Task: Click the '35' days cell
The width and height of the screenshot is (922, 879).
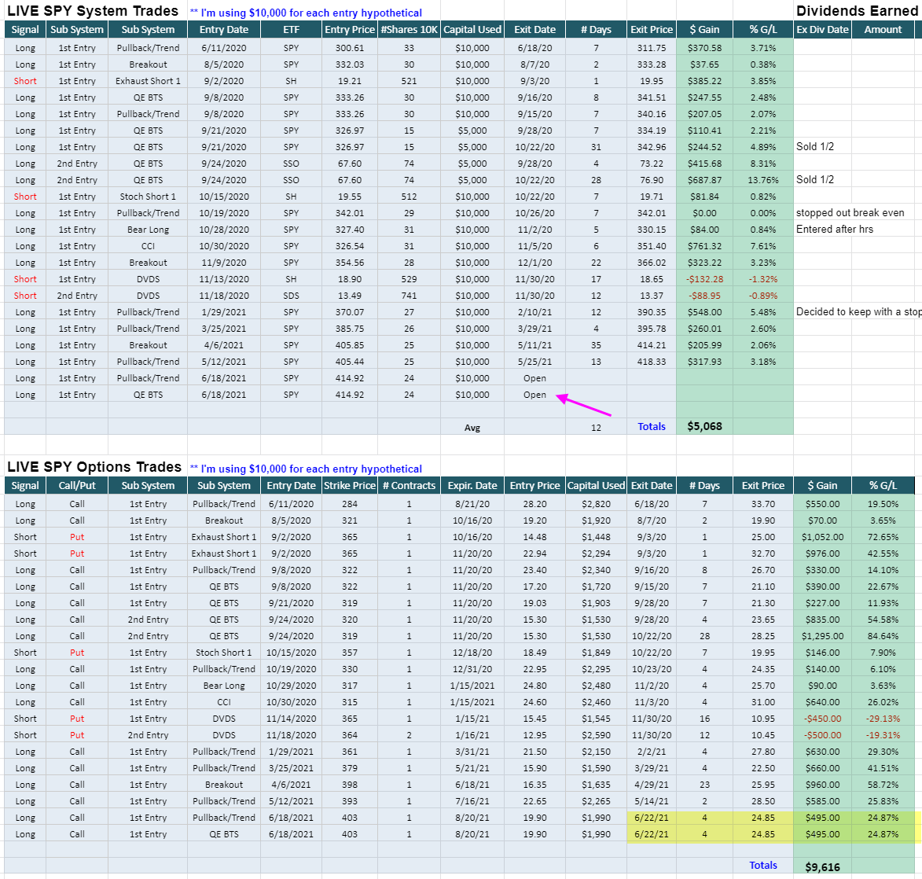Action: tap(596, 345)
